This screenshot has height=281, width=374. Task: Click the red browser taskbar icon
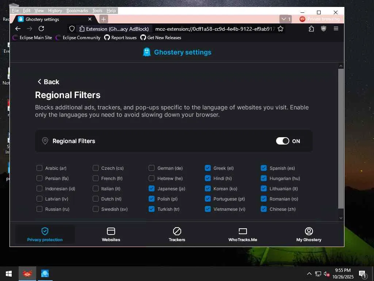(x=27, y=274)
